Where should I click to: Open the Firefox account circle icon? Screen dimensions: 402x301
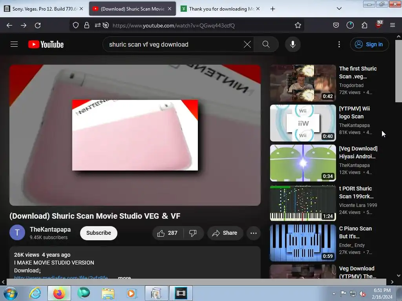(350, 25)
